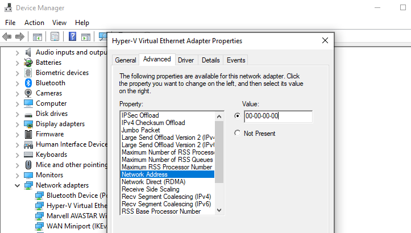Select the Jumbo Packet property

[167, 130]
